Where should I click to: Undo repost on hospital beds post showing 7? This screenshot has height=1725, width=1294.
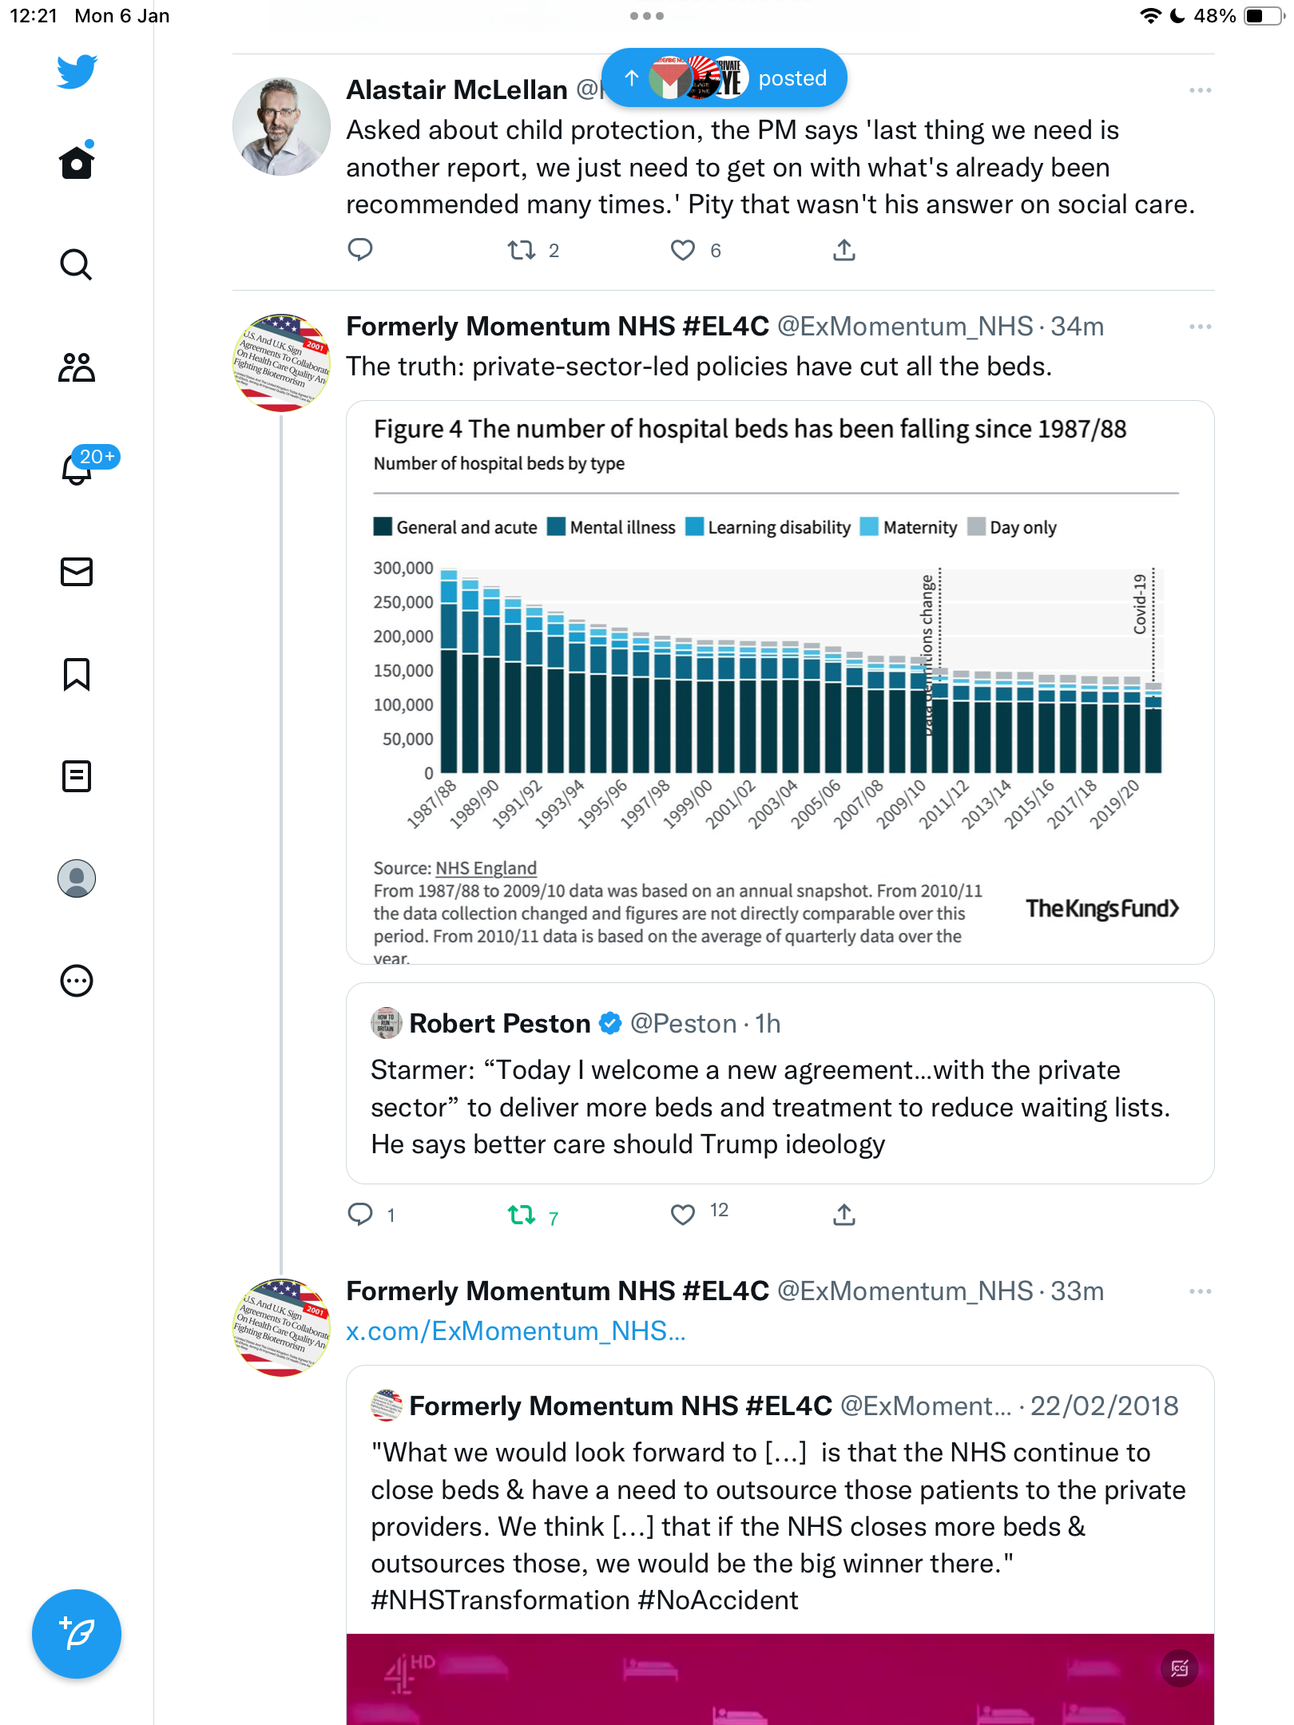pos(522,1215)
